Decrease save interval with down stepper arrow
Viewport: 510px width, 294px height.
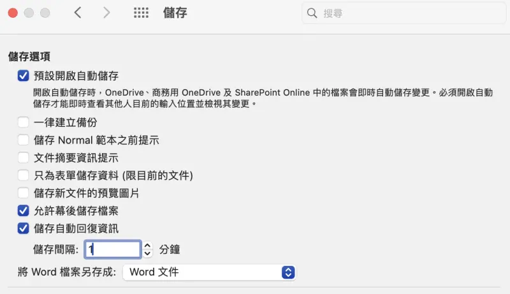[147, 253]
